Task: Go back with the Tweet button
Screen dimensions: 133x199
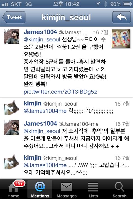Action: (x=14, y=17)
